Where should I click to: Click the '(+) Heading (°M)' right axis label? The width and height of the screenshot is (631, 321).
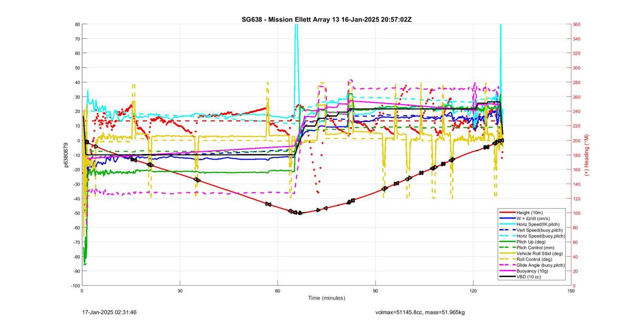[x=587, y=155]
